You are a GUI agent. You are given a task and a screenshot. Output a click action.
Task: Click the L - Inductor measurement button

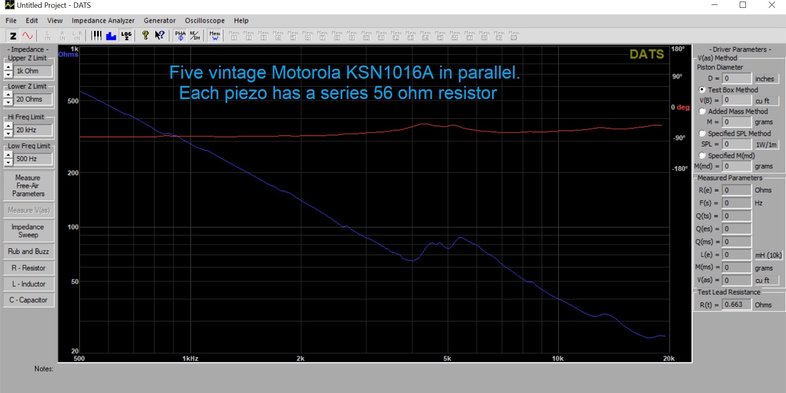tap(28, 284)
